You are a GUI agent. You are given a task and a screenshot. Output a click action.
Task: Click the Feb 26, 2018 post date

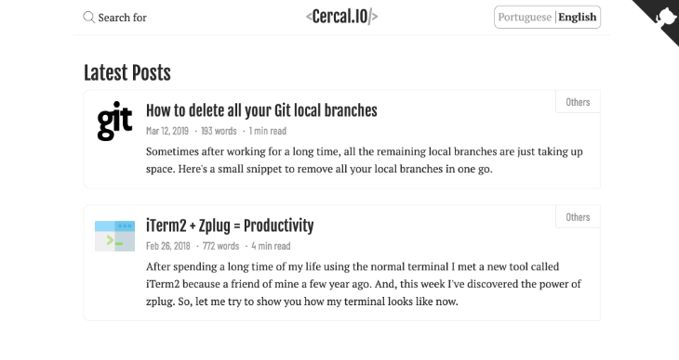[x=168, y=246]
